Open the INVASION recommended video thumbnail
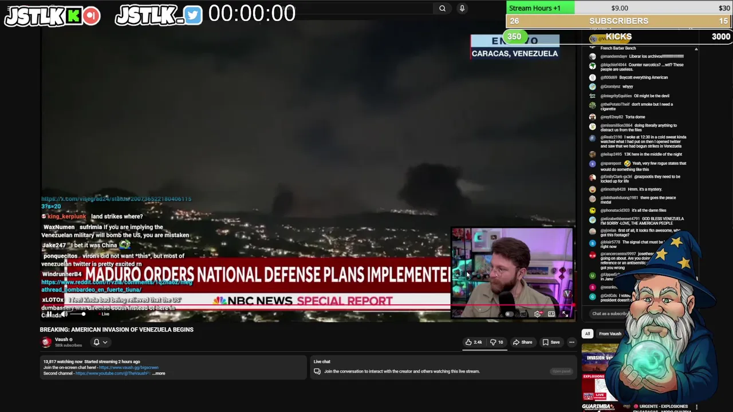733x412 pixels. click(600, 359)
